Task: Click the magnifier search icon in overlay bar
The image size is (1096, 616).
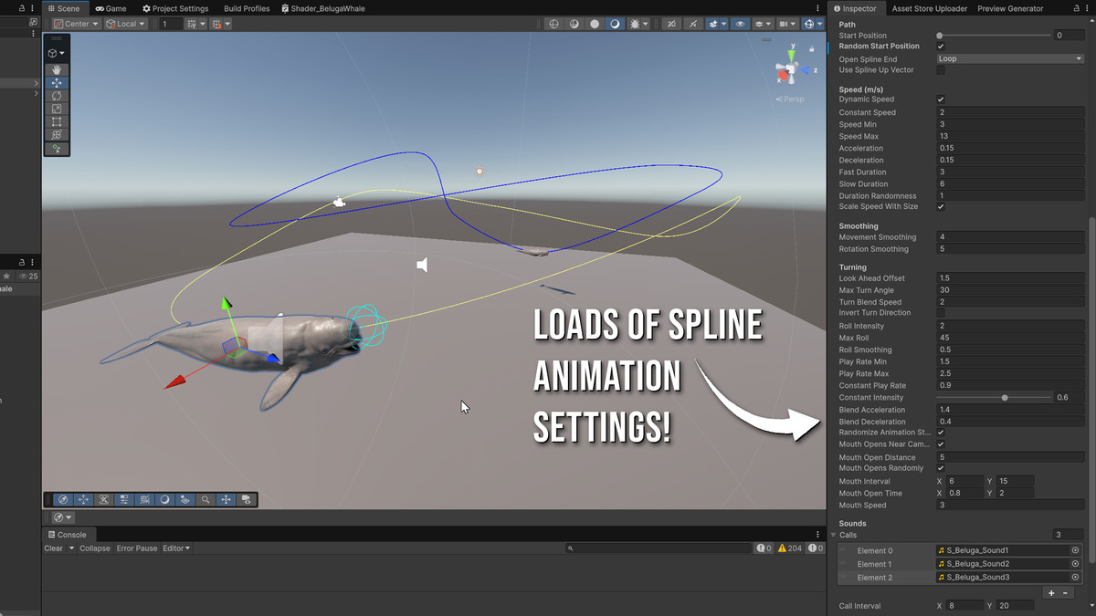Action: (205, 499)
